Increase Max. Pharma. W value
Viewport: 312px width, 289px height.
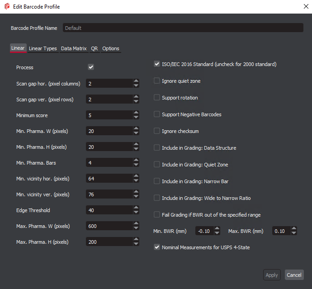(x=136, y=224)
